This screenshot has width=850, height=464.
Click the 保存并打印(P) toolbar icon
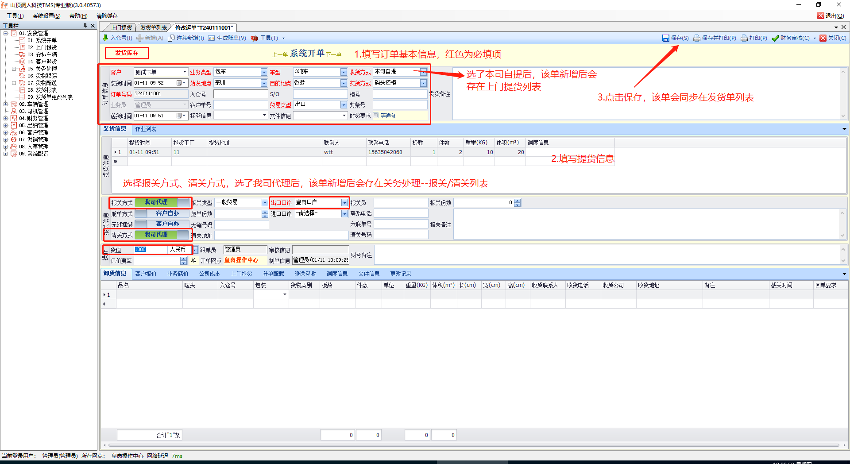[x=696, y=38]
